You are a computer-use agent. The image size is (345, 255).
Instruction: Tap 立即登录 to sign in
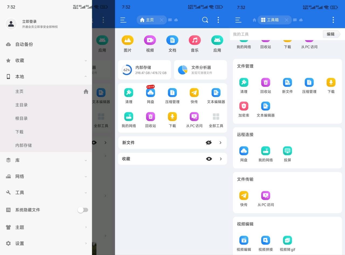(x=29, y=22)
